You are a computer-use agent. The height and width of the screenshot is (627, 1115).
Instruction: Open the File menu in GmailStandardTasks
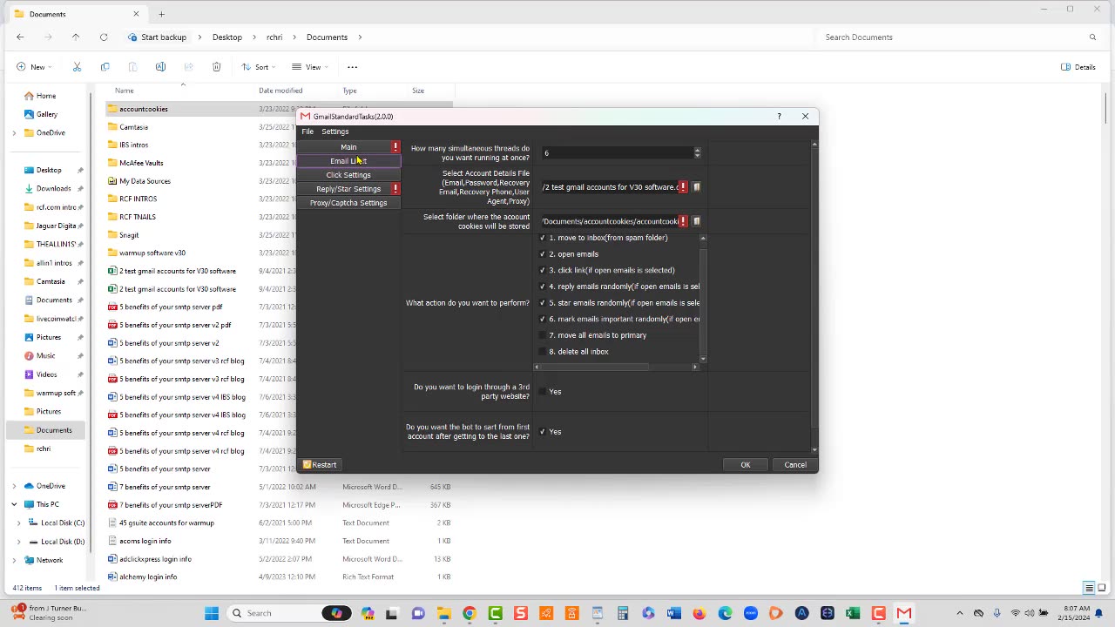[307, 131]
